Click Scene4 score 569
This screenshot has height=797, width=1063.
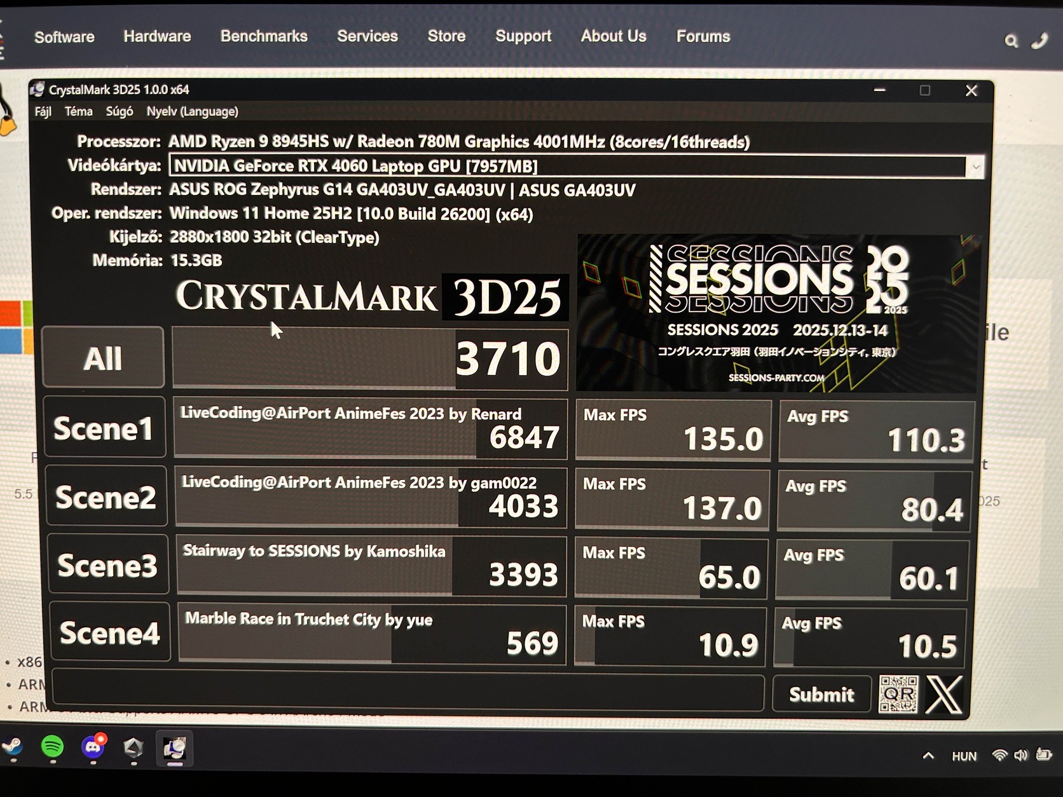(532, 643)
